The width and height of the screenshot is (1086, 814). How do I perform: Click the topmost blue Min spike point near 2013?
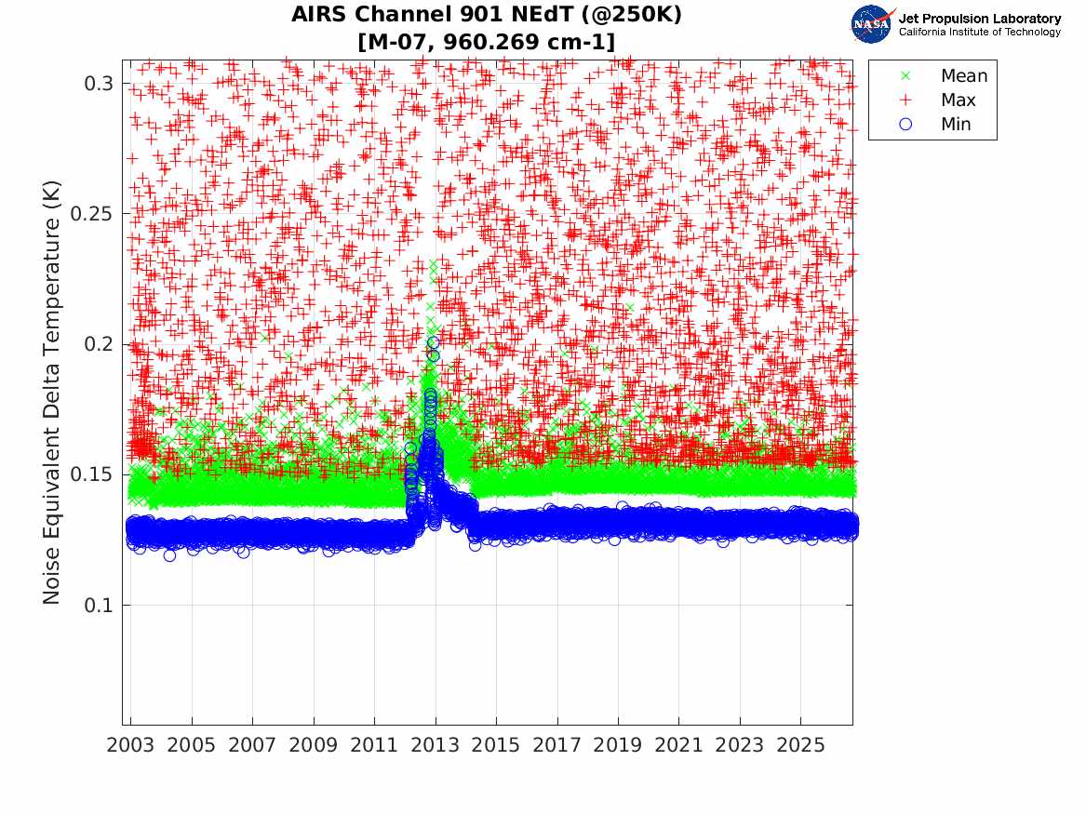pyautogui.click(x=434, y=342)
